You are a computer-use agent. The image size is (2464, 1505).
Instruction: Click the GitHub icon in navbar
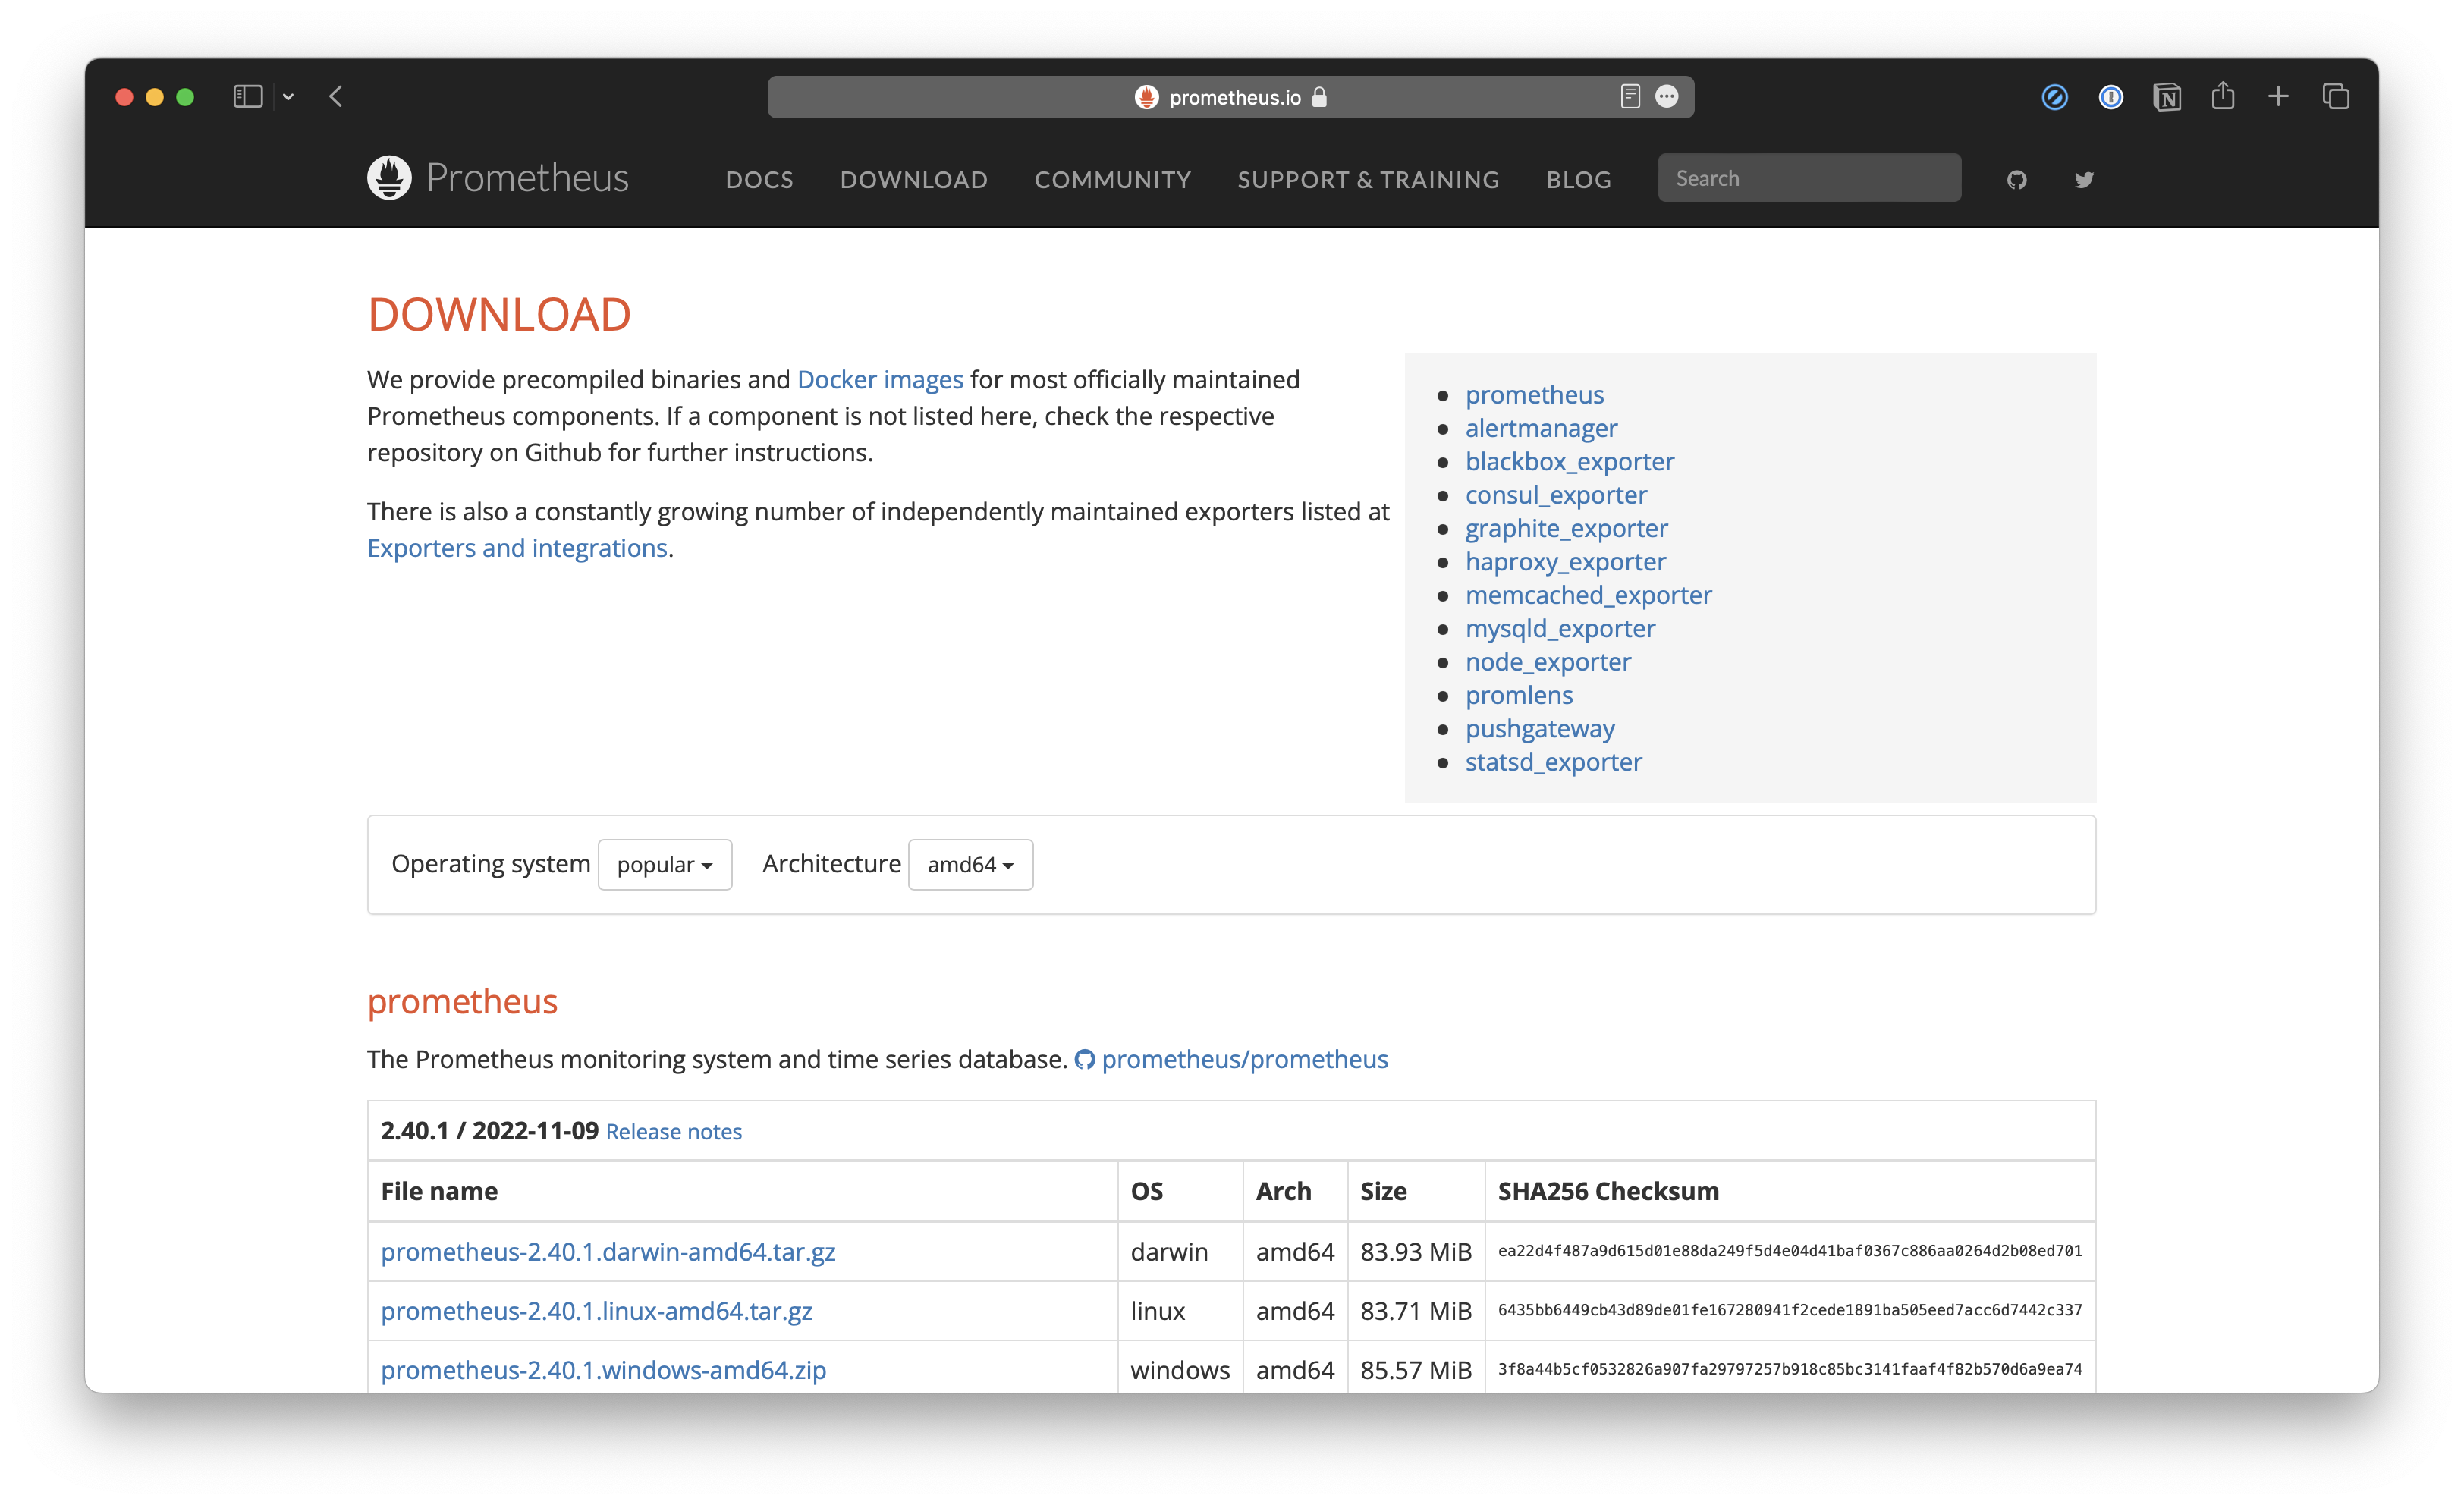click(x=2016, y=179)
